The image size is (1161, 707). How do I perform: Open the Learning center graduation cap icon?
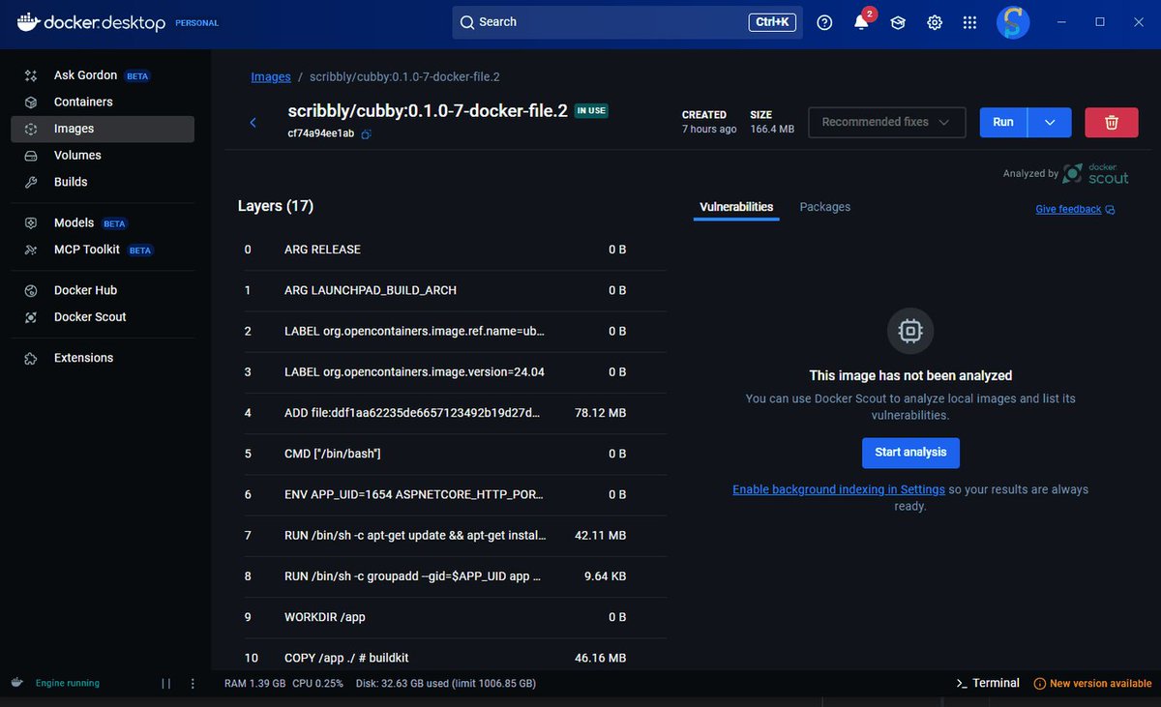point(898,22)
